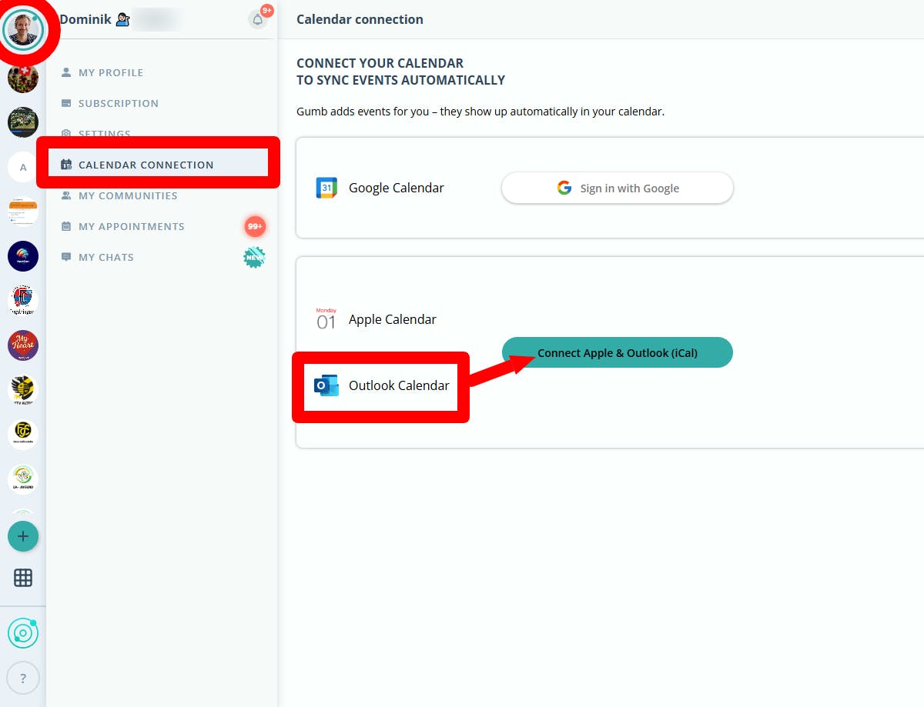Viewport: 924px width, 707px height.
Task: Open the red-blue crest community avatar
Action: (x=23, y=301)
